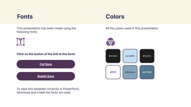191x107 pixels.
Task: Select the Colors heading
Action: pos(115,17)
